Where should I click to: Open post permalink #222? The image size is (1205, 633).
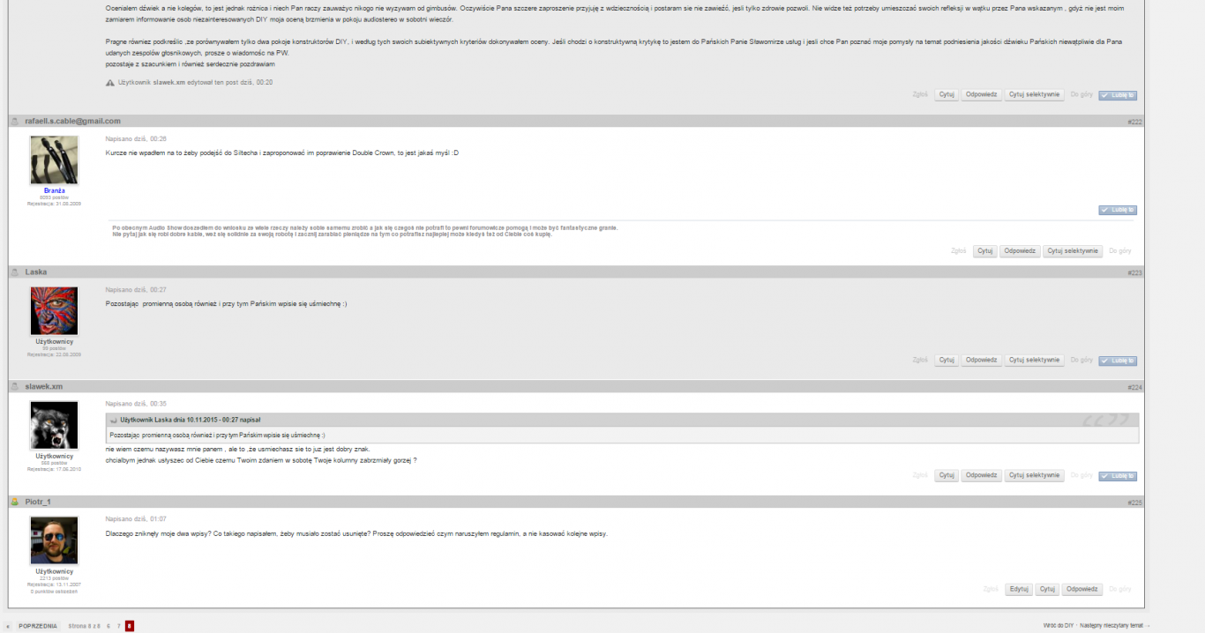tap(1134, 122)
